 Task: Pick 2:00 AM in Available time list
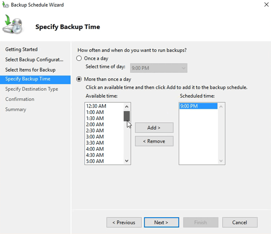(x=95, y=124)
